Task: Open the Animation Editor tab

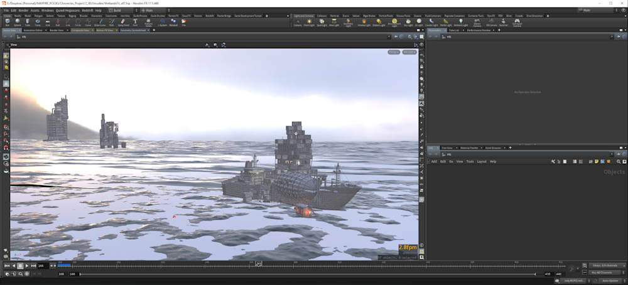Action: [x=33, y=30]
